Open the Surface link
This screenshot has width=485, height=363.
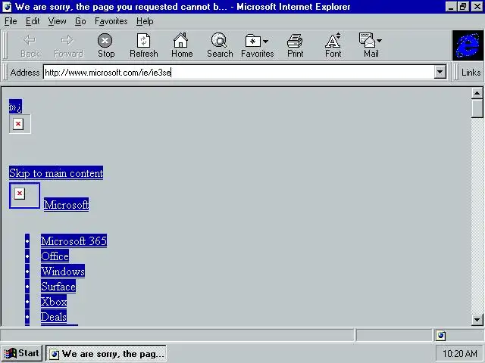[x=58, y=286]
